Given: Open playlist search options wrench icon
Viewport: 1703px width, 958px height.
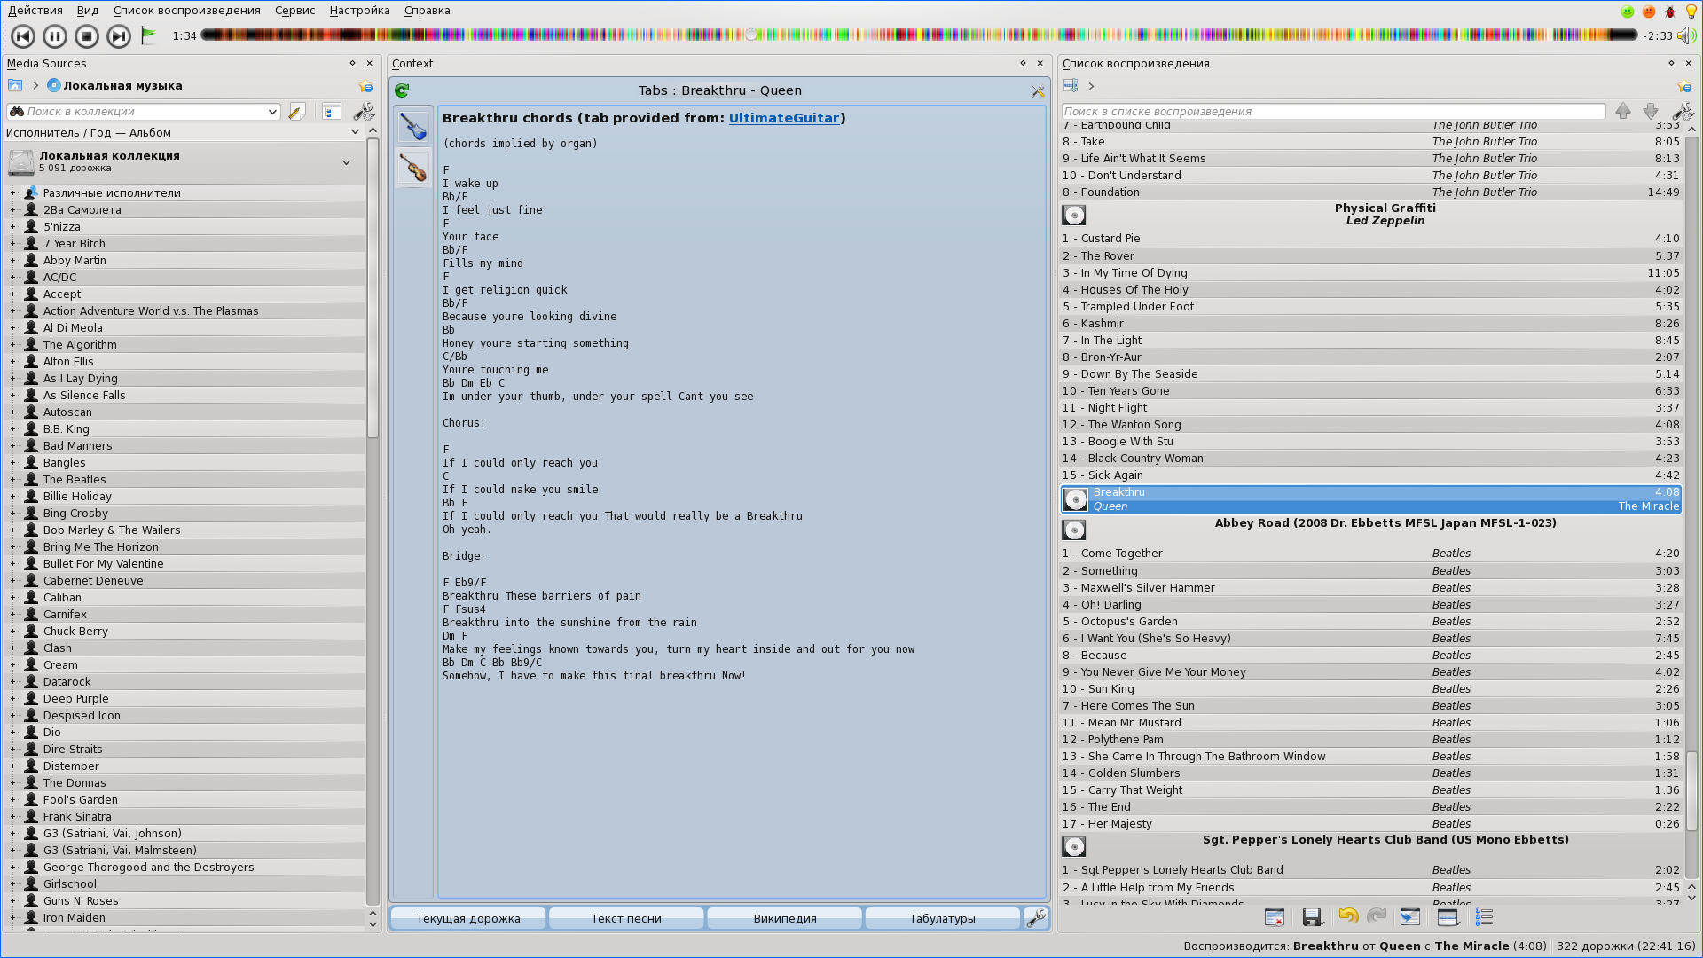Looking at the screenshot, I should point(1683,112).
